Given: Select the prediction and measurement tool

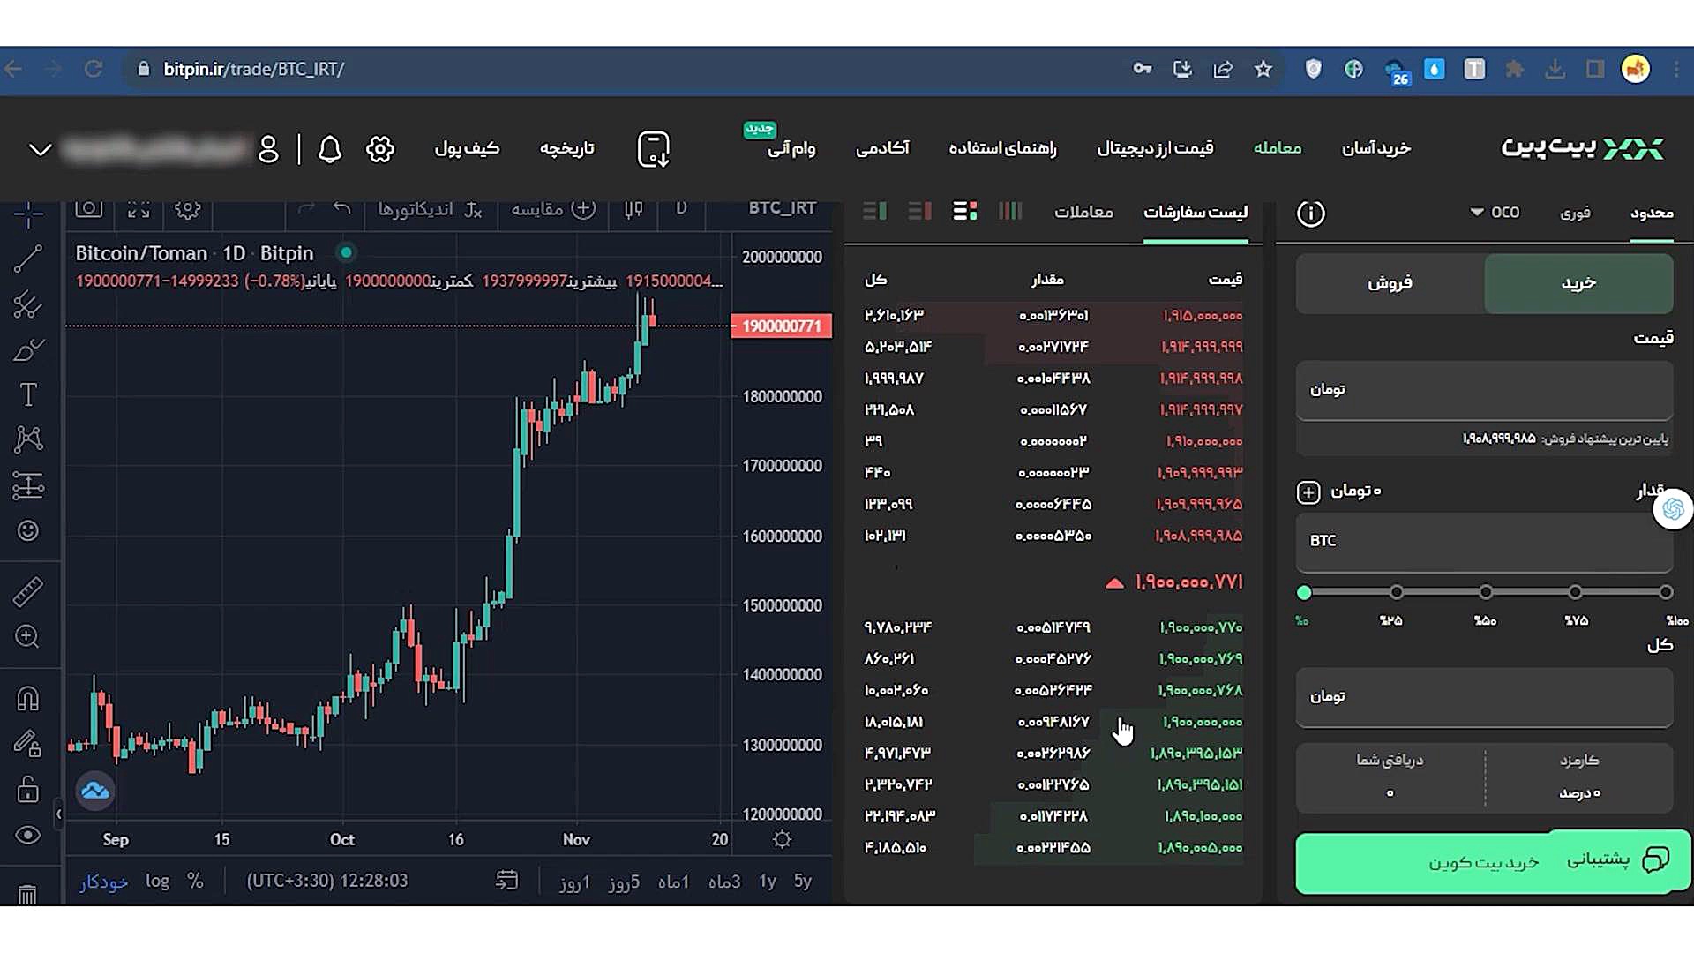Looking at the screenshot, I should coord(28,485).
